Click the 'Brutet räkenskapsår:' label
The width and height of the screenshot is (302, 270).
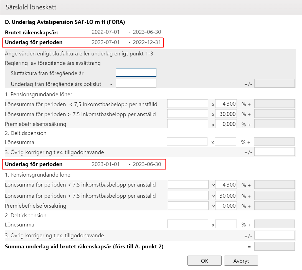(32, 32)
